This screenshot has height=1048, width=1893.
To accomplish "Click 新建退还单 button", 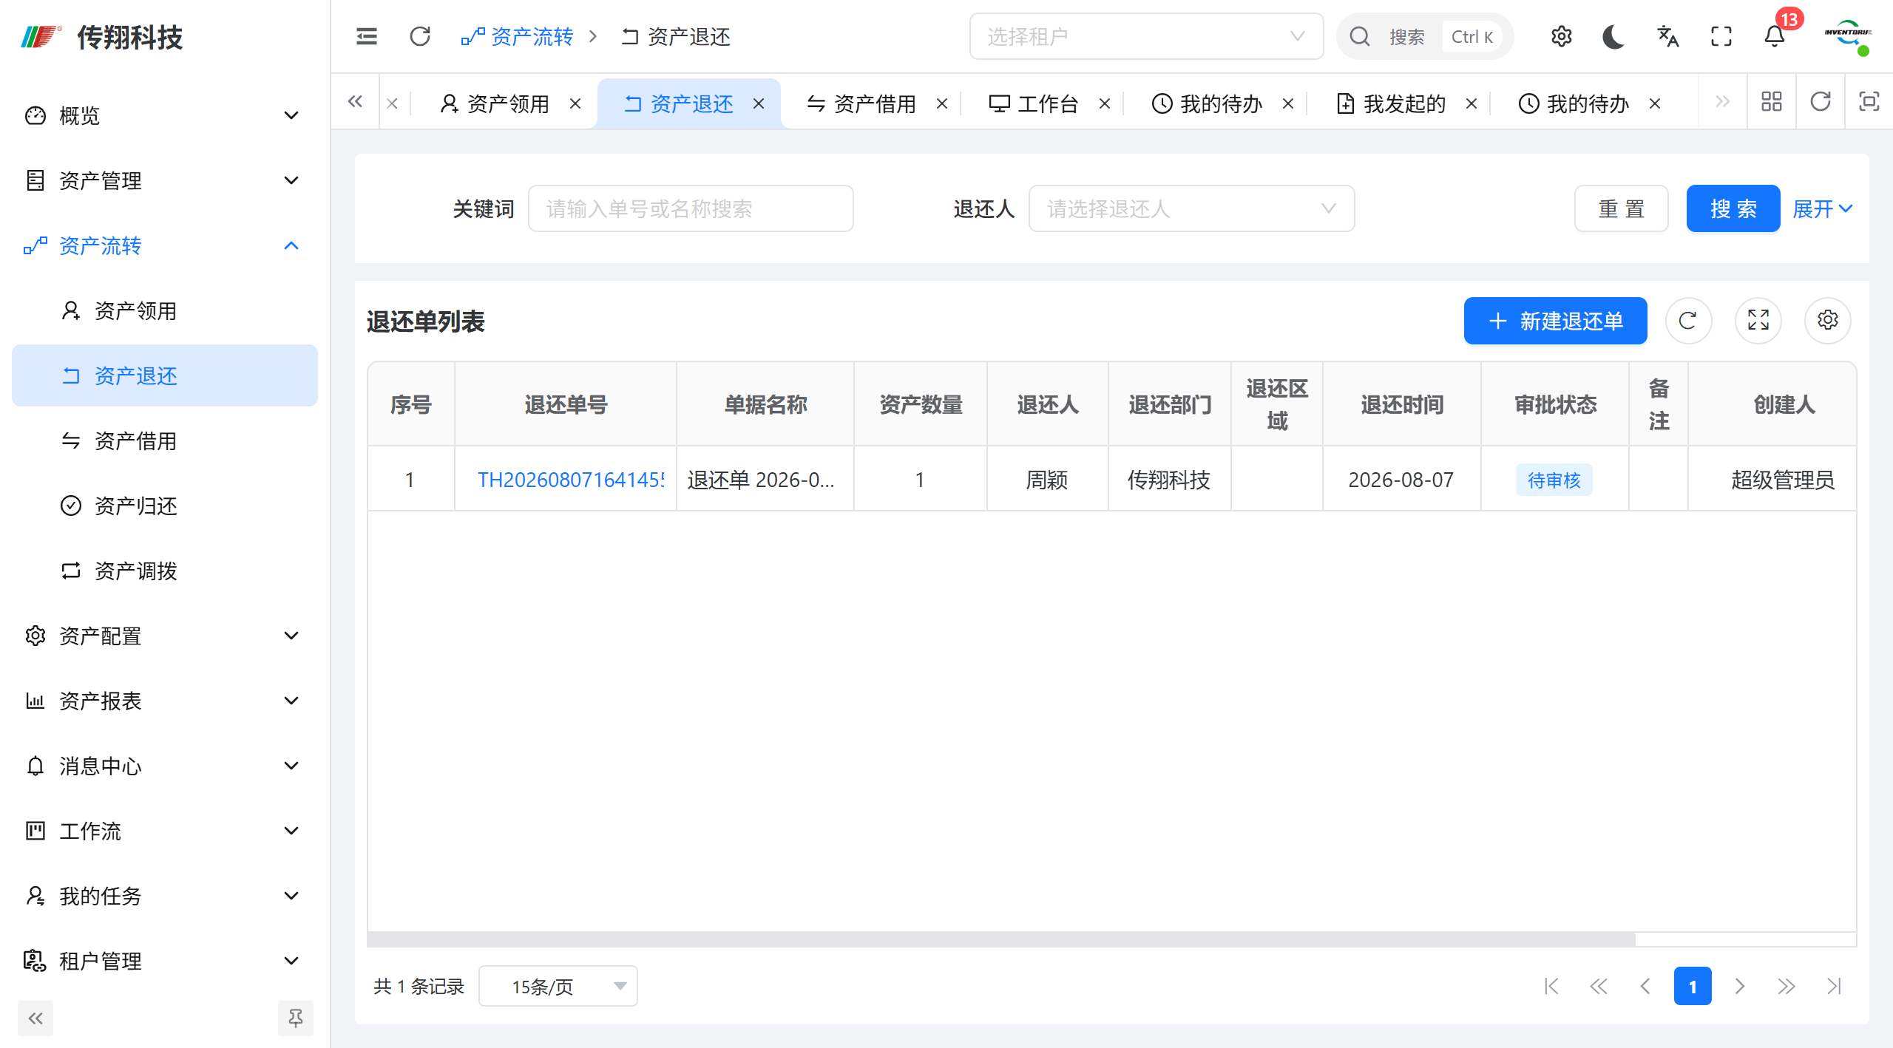I will [1555, 321].
